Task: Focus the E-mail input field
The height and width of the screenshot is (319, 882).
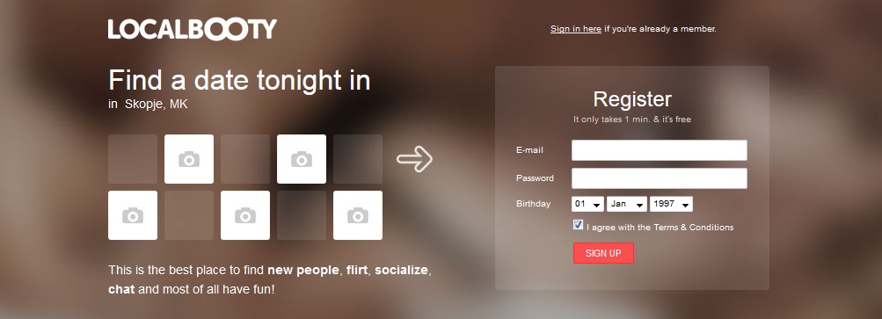Action: point(660,150)
